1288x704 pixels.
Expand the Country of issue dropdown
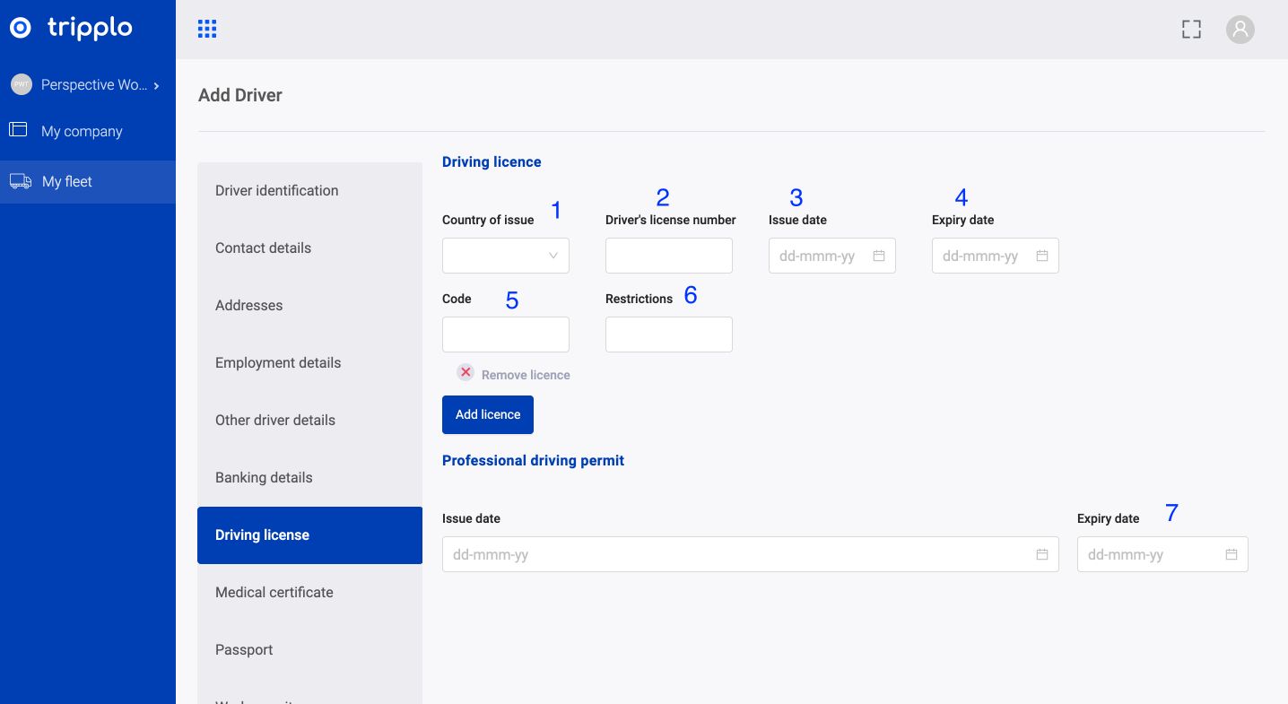(x=506, y=256)
